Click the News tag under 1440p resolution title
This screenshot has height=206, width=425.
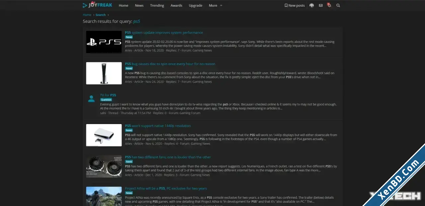[x=129, y=130]
